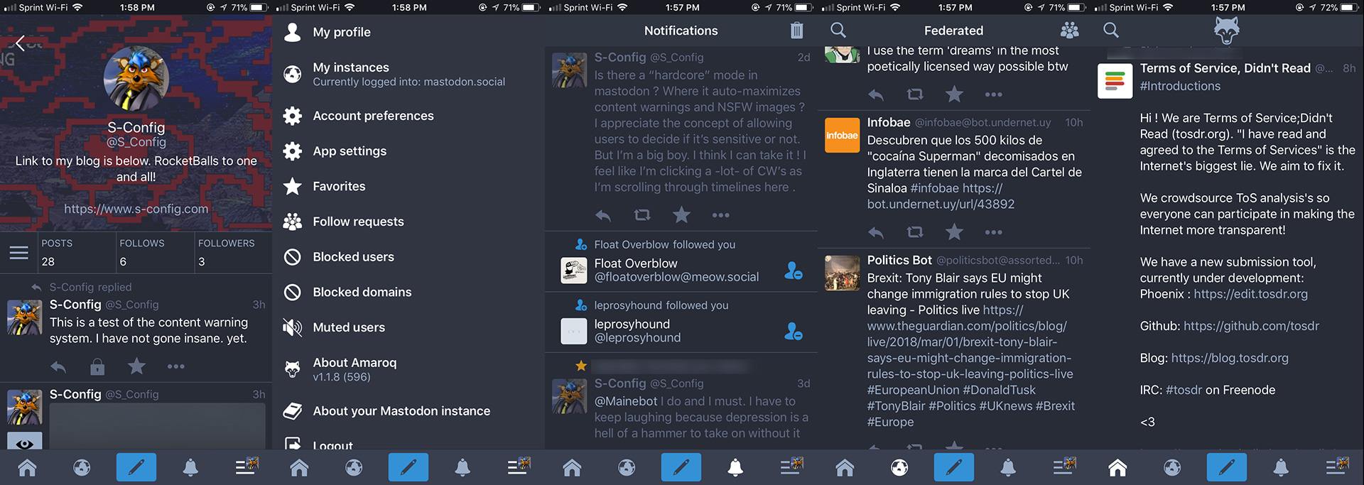Tap the Amaroq wolf logo header
This screenshot has height=485, width=1364.
point(1226,30)
